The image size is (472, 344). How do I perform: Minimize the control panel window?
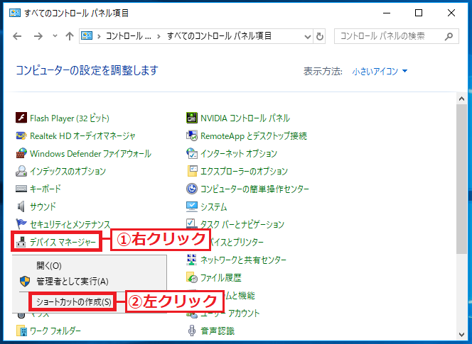tap(387, 13)
